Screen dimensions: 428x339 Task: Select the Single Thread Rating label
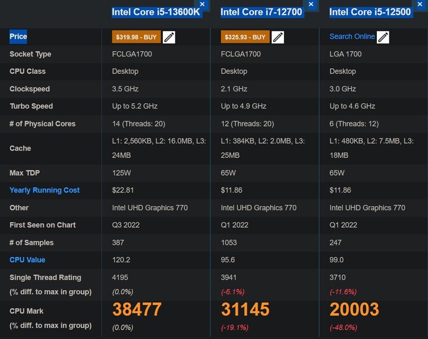[45, 278]
